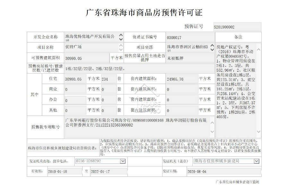
Task: Click the 开发企业名称 label
Action: coord(46,37)
